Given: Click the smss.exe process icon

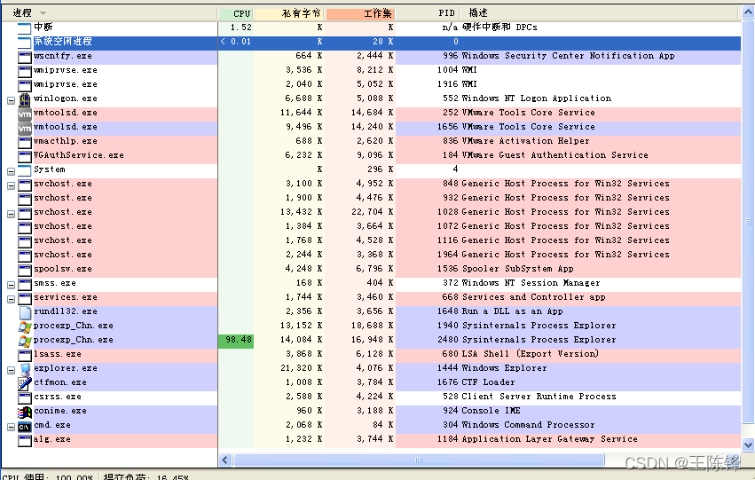Looking at the screenshot, I should click(x=25, y=284).
